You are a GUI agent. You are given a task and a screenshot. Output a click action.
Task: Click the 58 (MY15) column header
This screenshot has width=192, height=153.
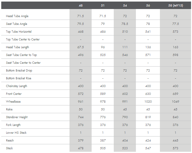[x=175, y=6]
